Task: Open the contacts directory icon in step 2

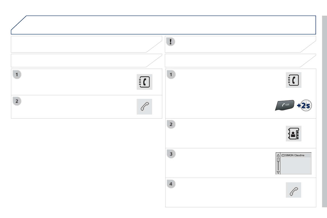Action: tap(294, 134)
